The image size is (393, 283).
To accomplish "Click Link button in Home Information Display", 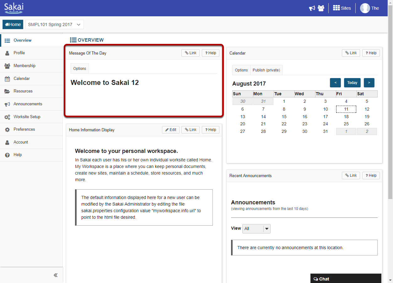I will 191,130.
